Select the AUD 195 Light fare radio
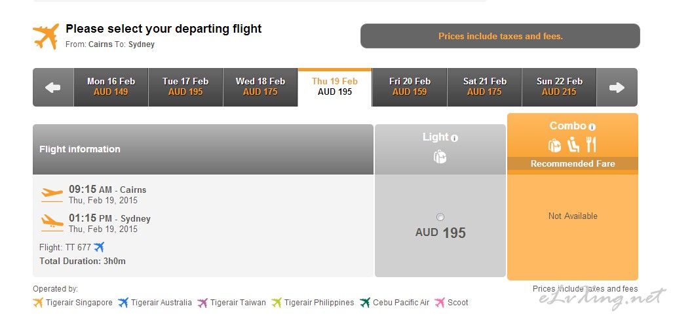This screenshot has width=673, height=319. [x=440, y=217]
